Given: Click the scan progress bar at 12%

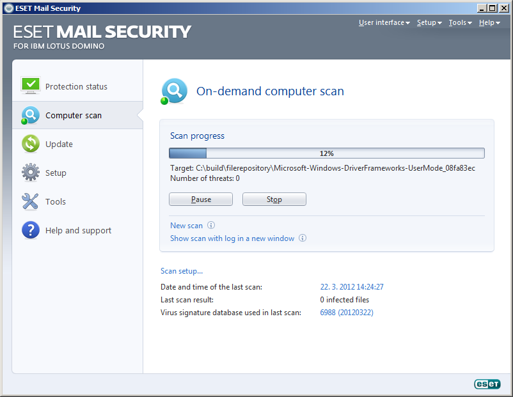Looking at the screenshot, I should tap(326, 153).
